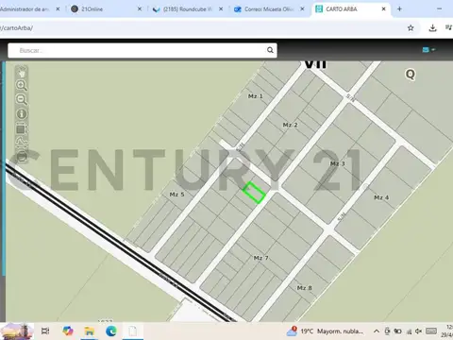Click the Mz 3 block label
Screen dimensions: 453x340
pos(337,163)
